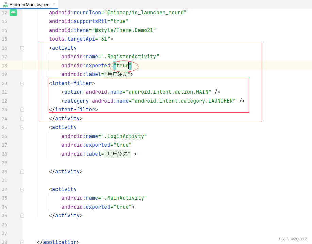This screenshot has height=244, width=312.
Task: Collapse the LoginActivty activity at line 25
Action: click(22, 127)
